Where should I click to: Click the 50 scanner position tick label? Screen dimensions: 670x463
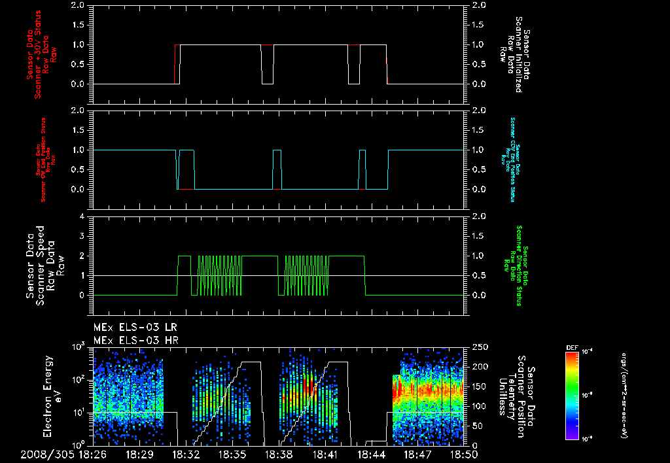478,426
